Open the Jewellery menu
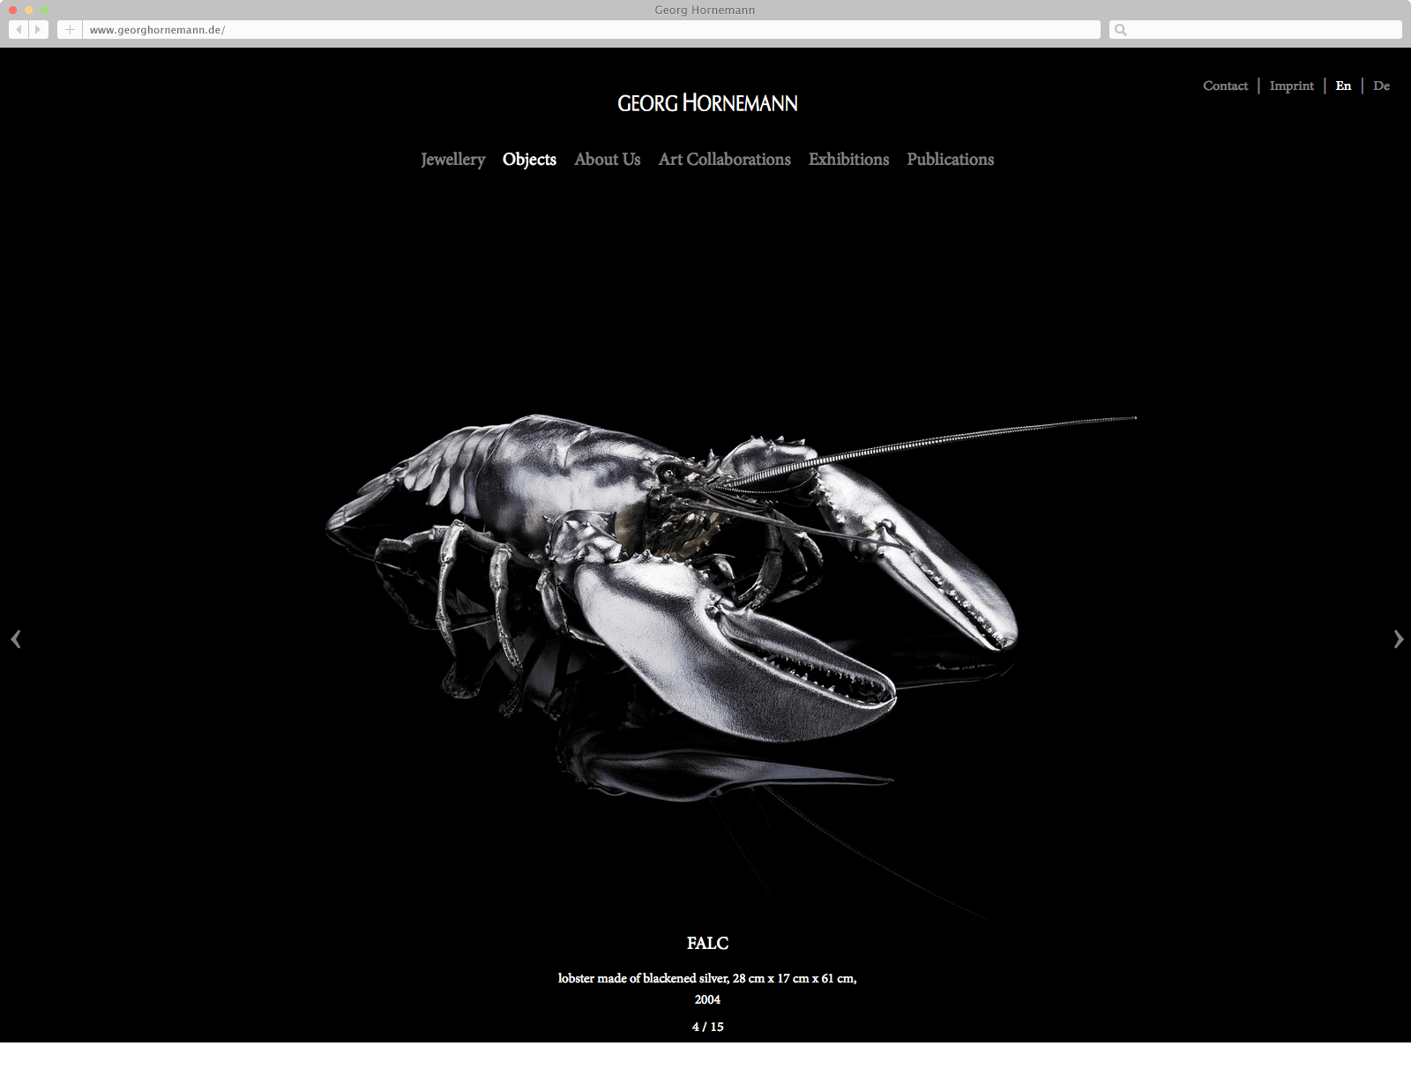1411x1076 pixels. (453, 160)
